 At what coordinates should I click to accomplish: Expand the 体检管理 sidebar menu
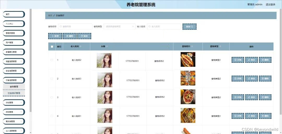[14, 102]
